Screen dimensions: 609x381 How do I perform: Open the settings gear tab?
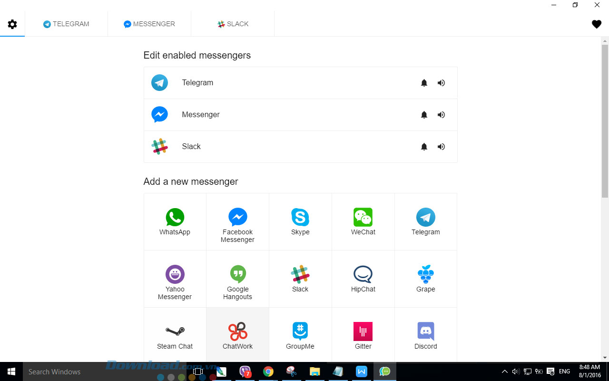point(12,24)
